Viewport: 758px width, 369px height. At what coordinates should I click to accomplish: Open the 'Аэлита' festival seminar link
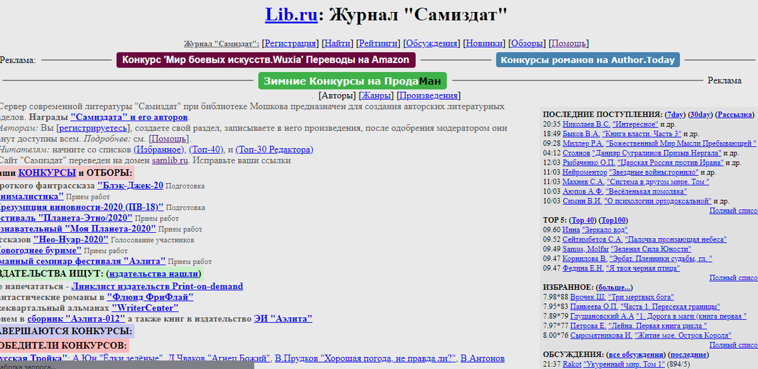pyautogui.click(x=144, y=261)
